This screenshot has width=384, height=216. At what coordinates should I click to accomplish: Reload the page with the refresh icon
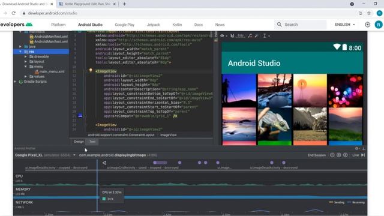13,13
